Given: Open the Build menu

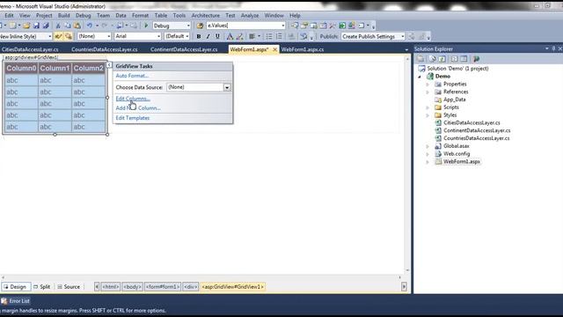Looking at the screenshot, I should (64, 16).
